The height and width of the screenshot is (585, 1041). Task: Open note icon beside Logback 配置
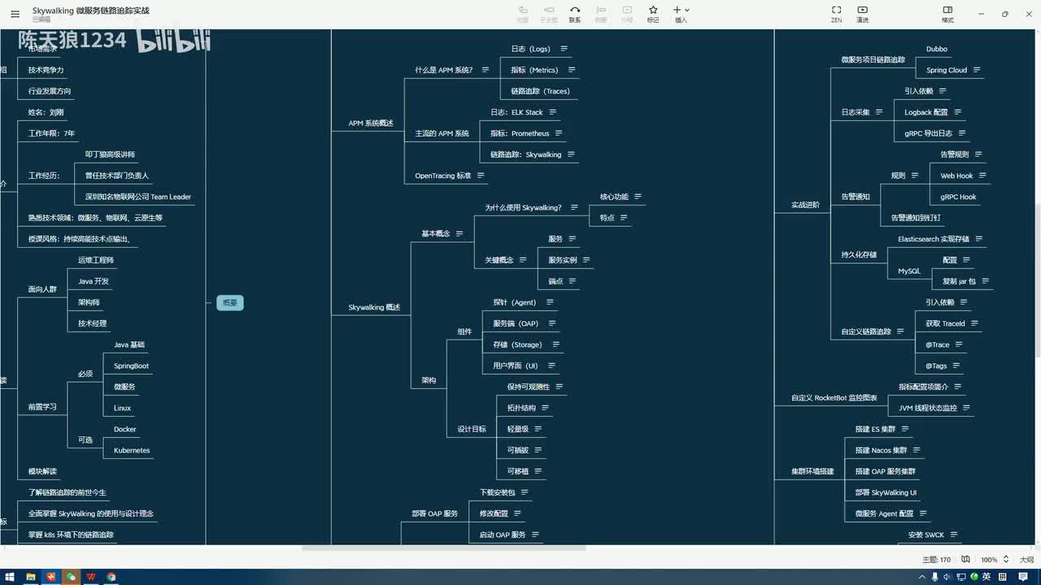click(x=958, y=112)
